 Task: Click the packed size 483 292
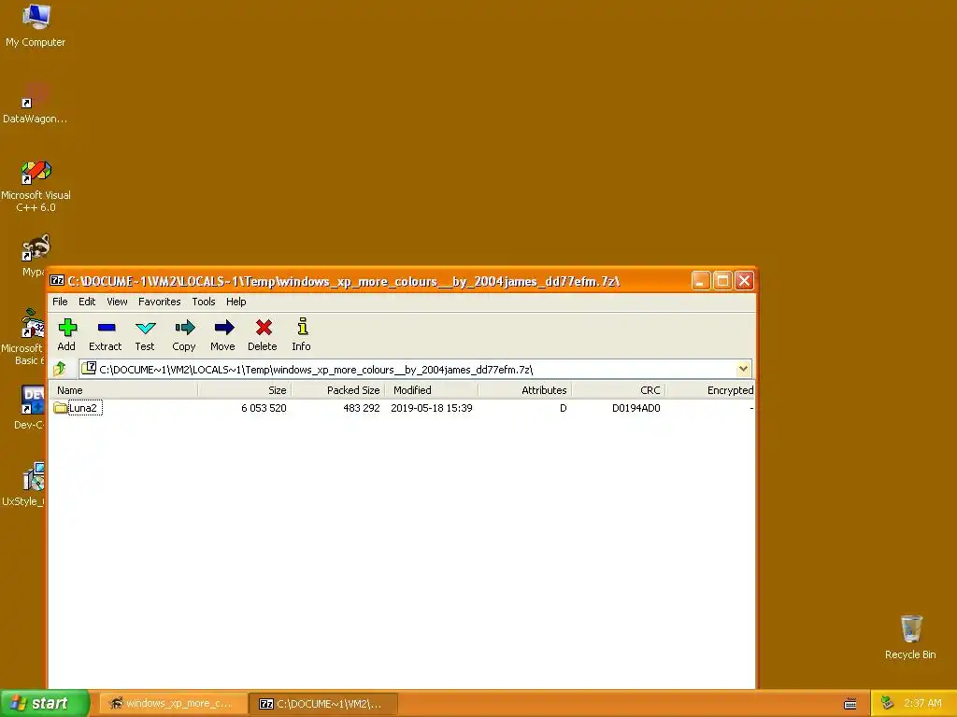coord(362,408)
